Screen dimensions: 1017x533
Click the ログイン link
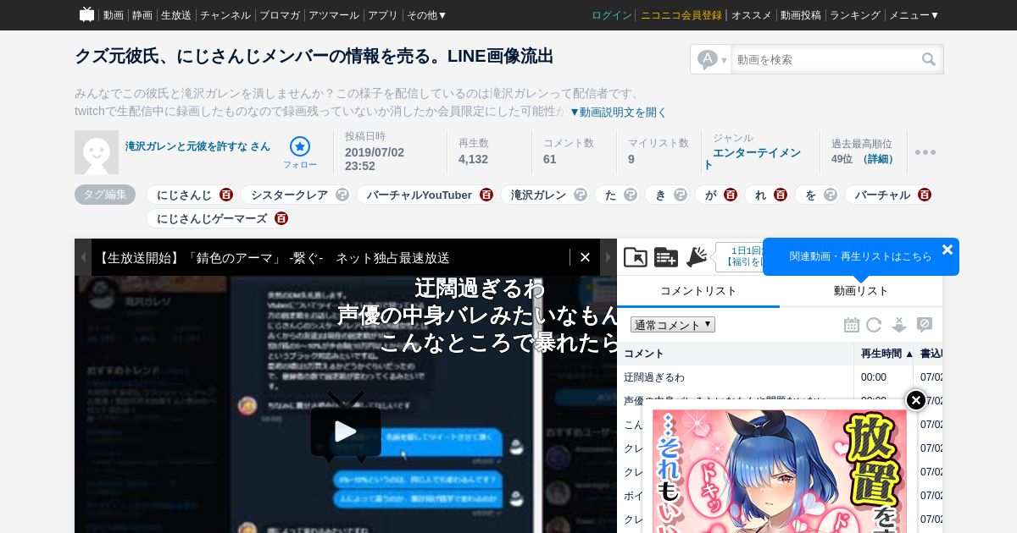pyautogui.click(x=612, y=15)
